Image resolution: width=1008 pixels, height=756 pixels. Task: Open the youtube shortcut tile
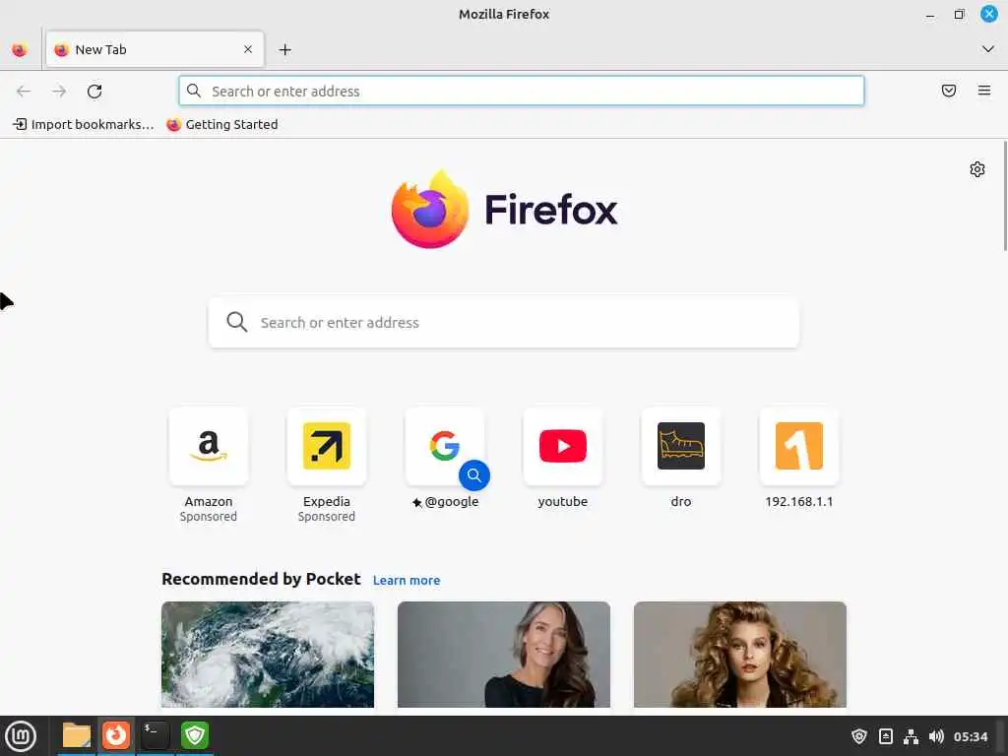[x=563, y=459]
